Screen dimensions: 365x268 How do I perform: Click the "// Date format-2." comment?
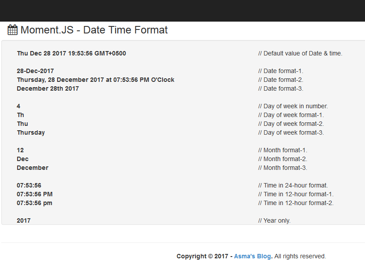tap(281, 80)
